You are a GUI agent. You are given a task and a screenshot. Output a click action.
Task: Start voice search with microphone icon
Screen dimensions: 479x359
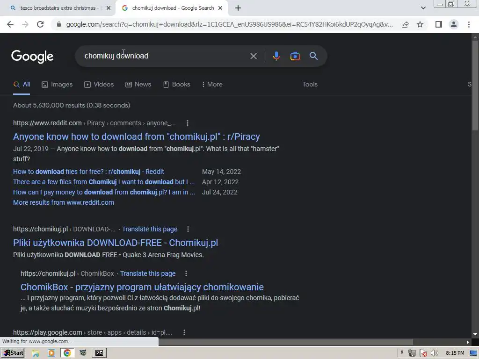(x=276, y=56)
